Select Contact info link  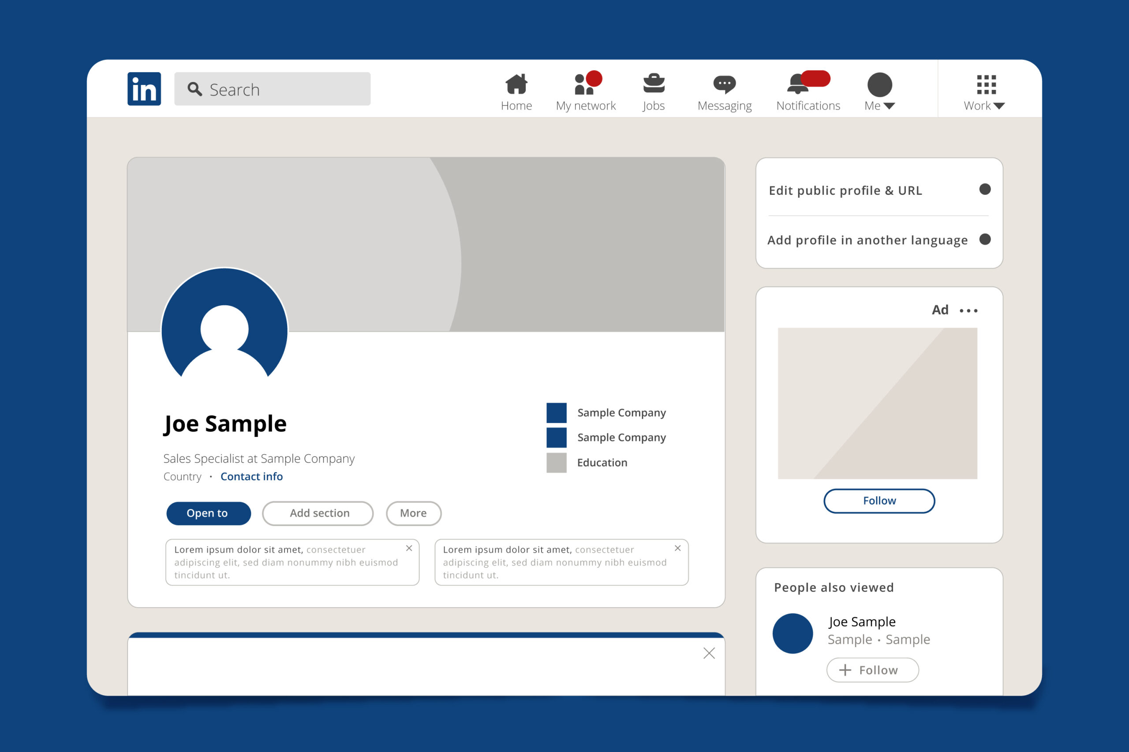[x=251, y=477]
